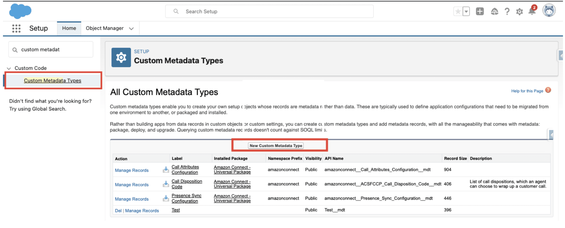The width and height of the screenshot is (565, 228).
Task: Open the user profile avatar
Action: (x=549, y=11)
